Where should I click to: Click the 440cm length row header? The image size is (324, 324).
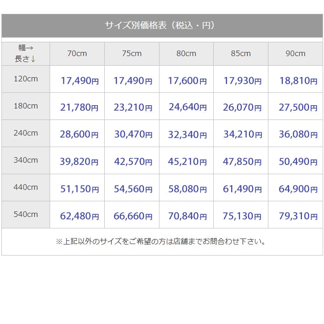(x=26, y=188)
